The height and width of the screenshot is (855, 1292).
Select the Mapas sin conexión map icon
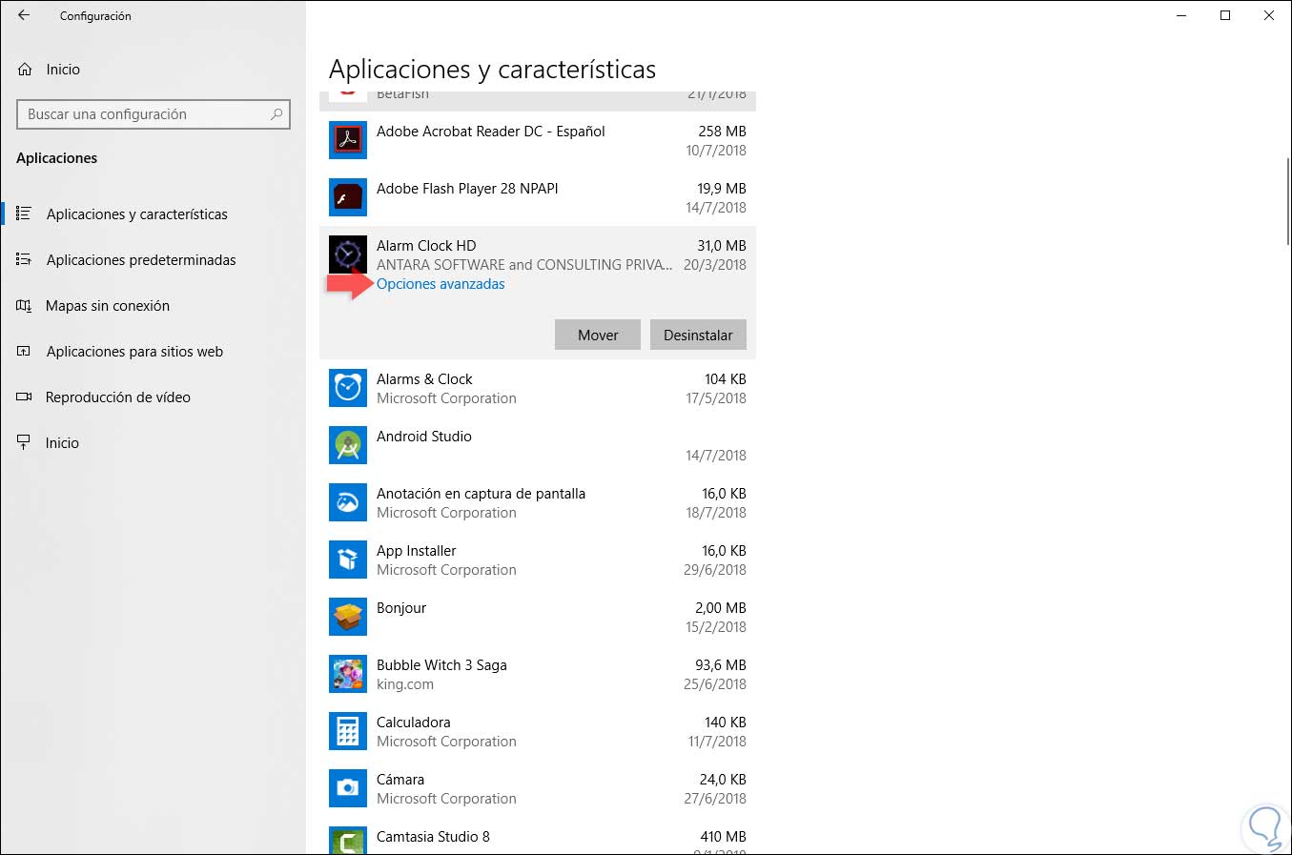click(24, 305)
